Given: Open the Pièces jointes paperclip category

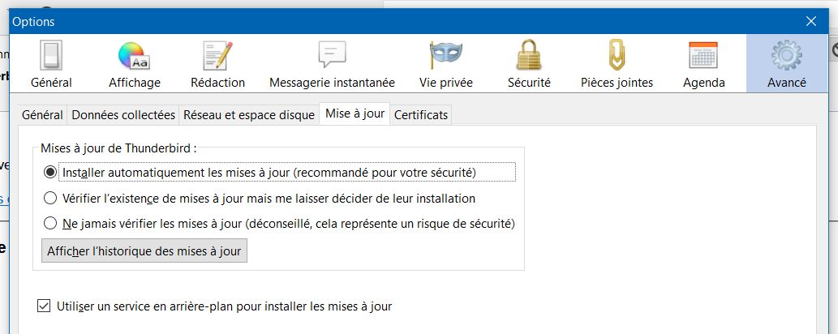Looking at the screenshot, I should click(x=617, y=64).
